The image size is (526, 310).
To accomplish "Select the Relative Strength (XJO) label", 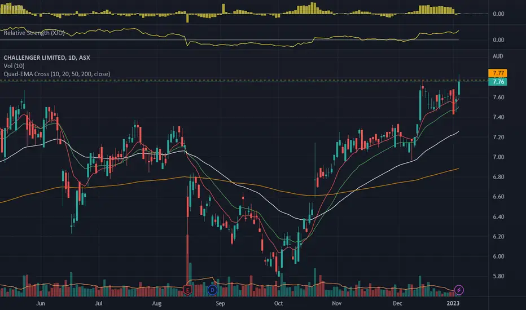I will [x=34, y=33].
